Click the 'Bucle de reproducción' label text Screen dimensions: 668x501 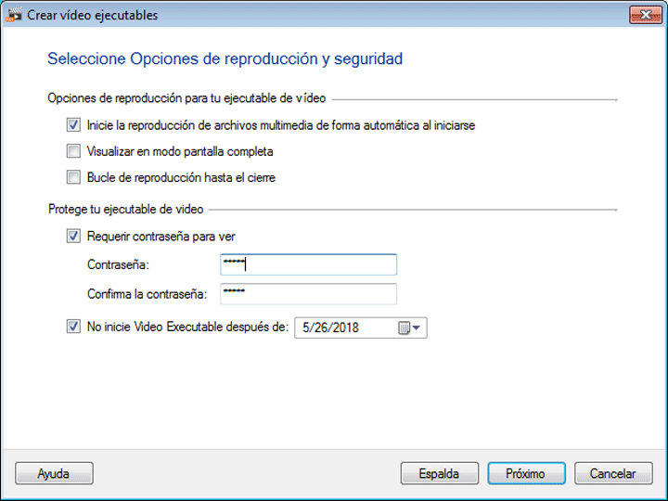[x=181, y=177]
